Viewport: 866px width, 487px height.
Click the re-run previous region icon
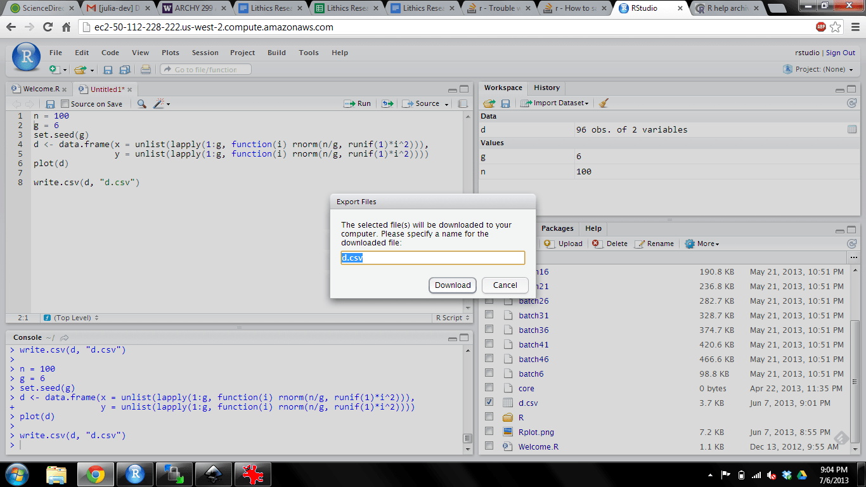(x=387, y=104)
